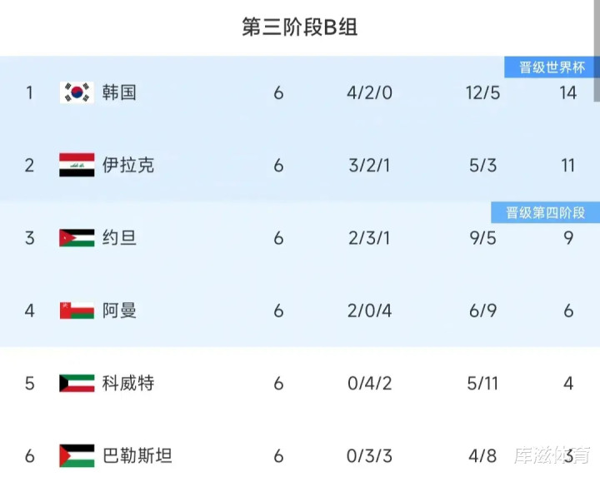Click Kuwait's 5/11 goals value
Image resolution: width=600 pixels, height=477 pixels.
click(x=483, y=383)
